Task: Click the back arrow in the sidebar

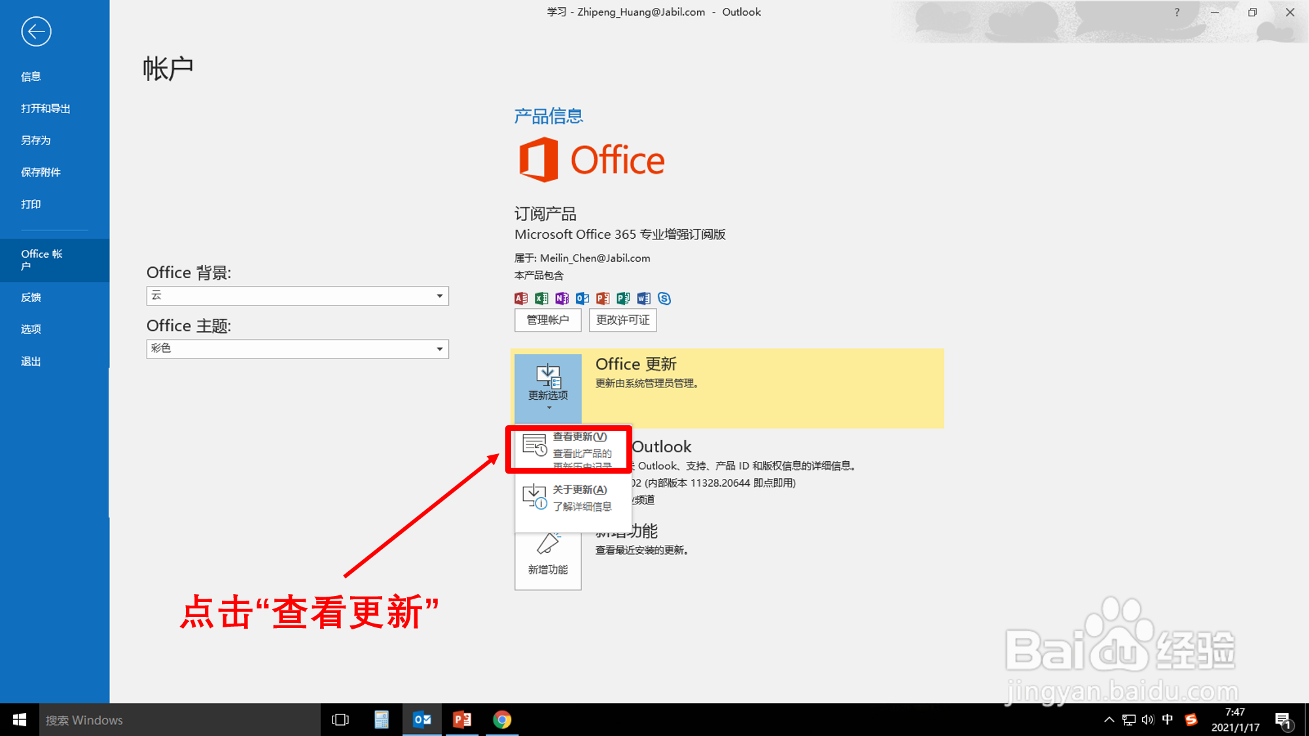Action: [36, 31]
